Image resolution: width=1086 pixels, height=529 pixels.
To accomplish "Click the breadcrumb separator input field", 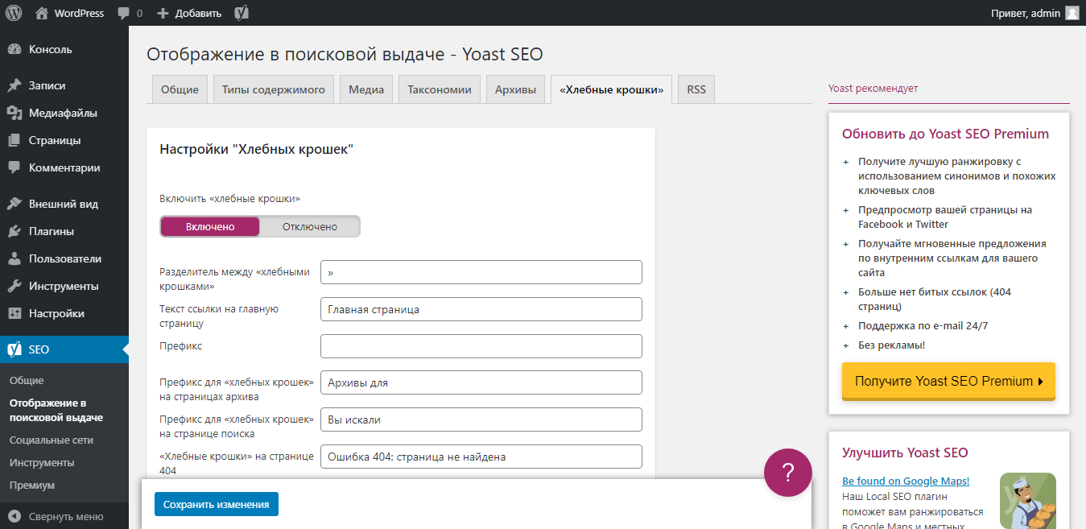I will coord(481,271).
